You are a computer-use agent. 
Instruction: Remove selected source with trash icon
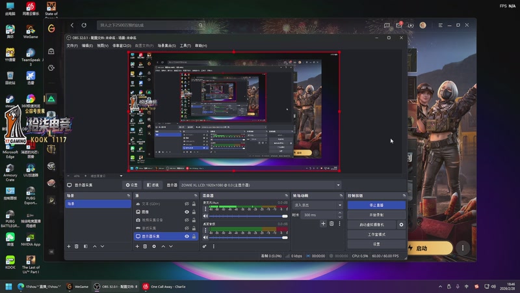pos(145,247)
